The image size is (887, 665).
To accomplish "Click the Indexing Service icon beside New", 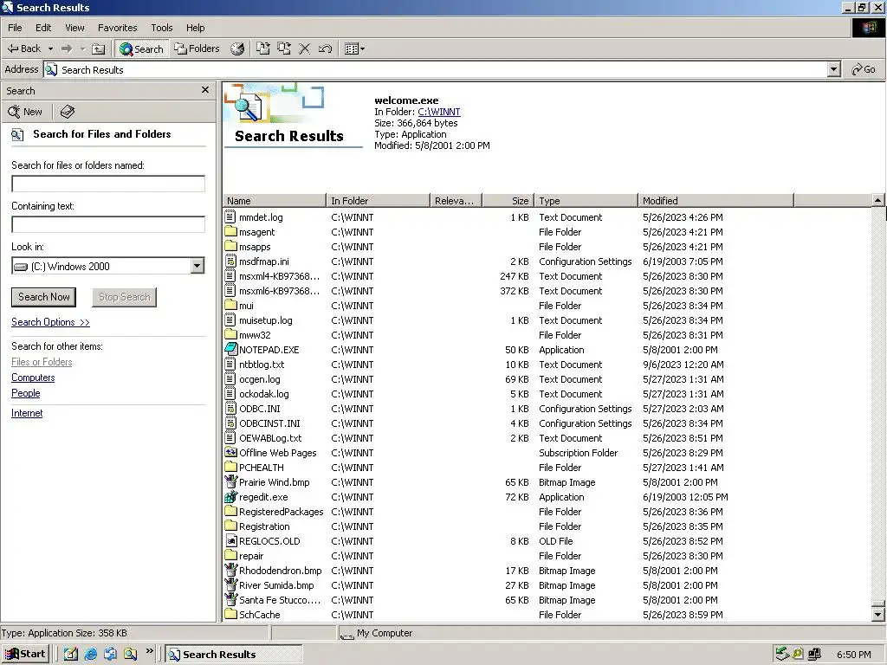I will pos(68,112).
